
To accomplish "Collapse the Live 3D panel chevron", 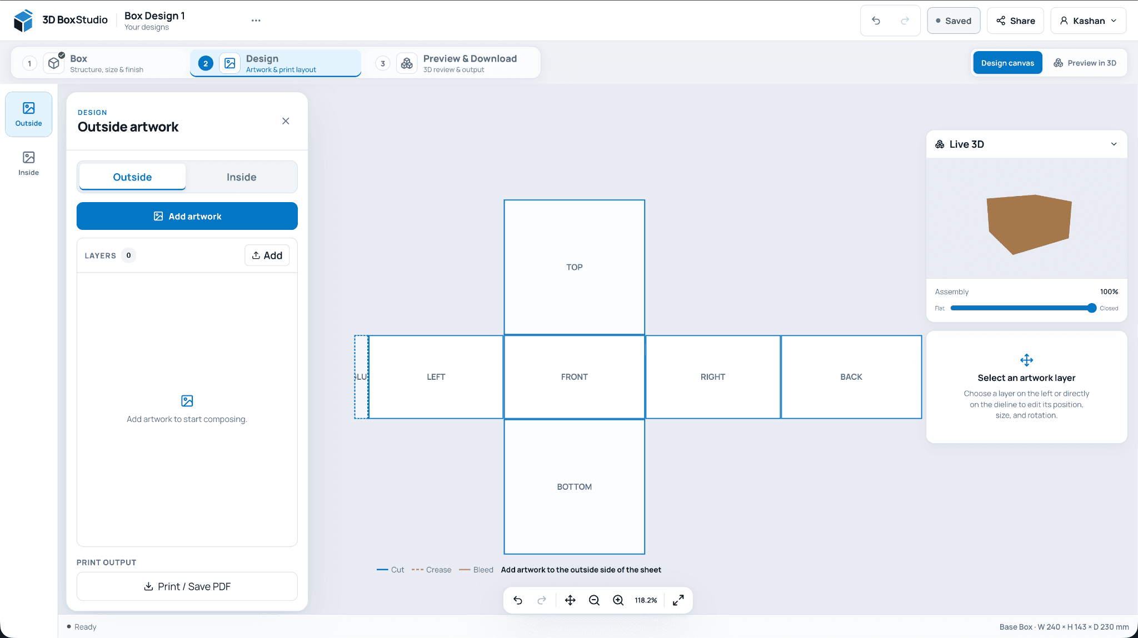I will [1114, 144].
